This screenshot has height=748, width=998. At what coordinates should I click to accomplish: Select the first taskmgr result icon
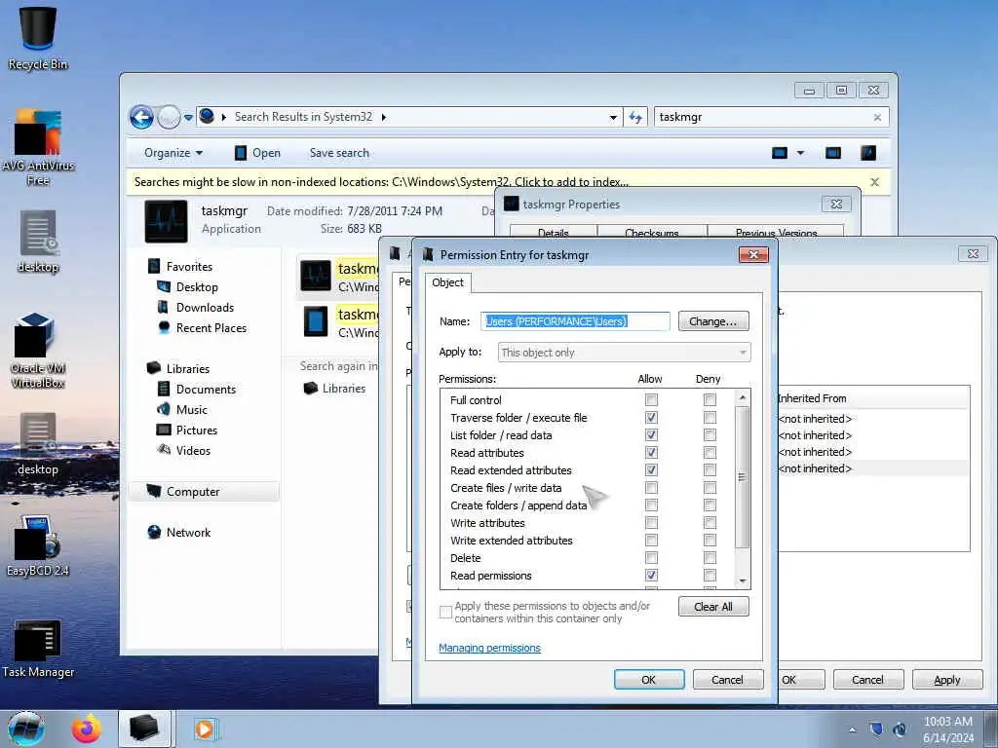316,276
